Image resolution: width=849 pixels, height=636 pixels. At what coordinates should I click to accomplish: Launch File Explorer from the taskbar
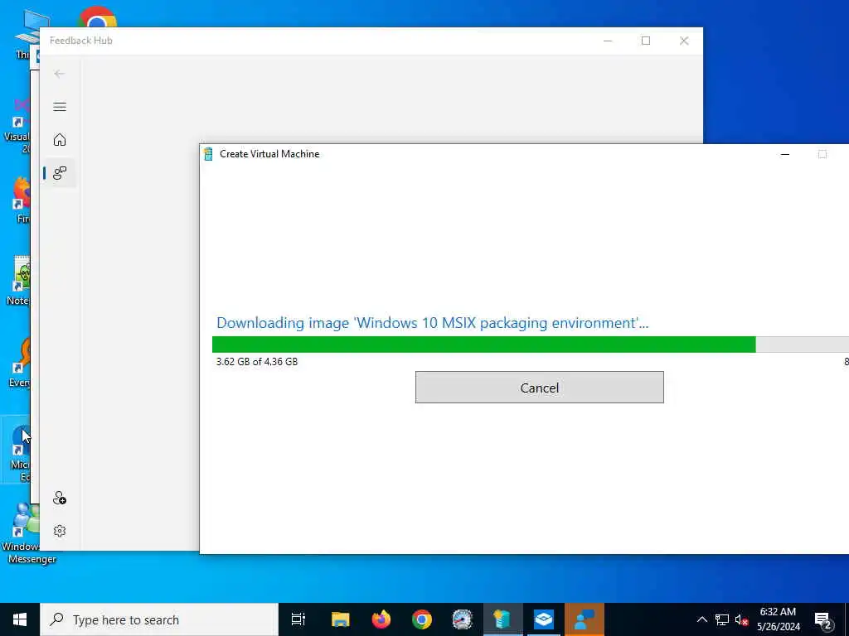(341, 619)
